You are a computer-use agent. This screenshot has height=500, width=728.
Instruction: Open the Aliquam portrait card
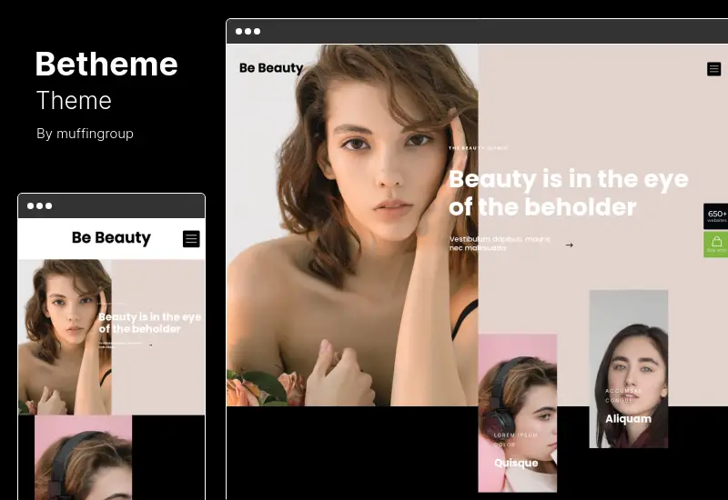click(628, 369)
